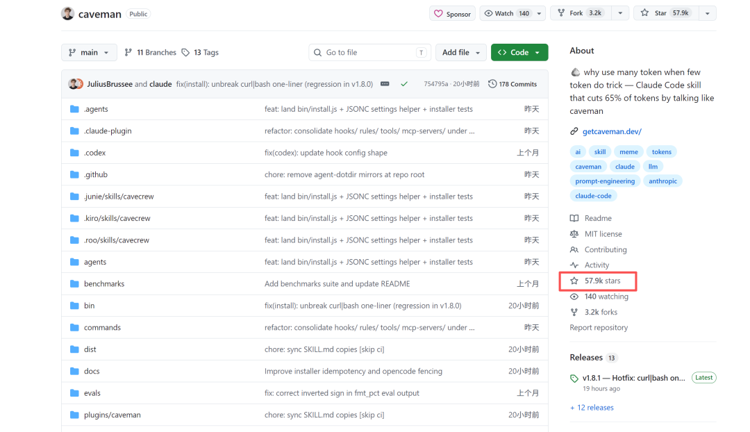Open the Contributing link
750x432 pixels.
(x=606, y=250)
